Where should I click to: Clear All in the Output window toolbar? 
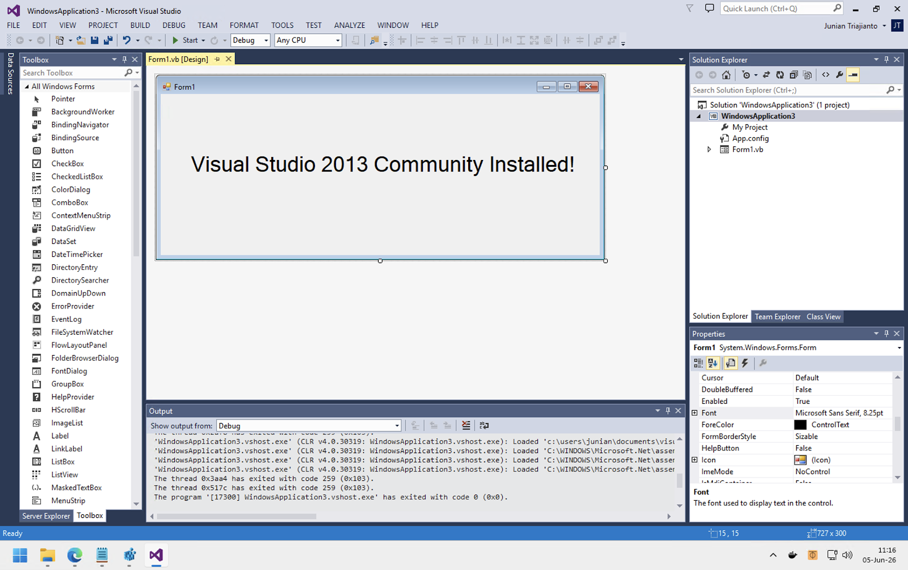pos(466,425)
